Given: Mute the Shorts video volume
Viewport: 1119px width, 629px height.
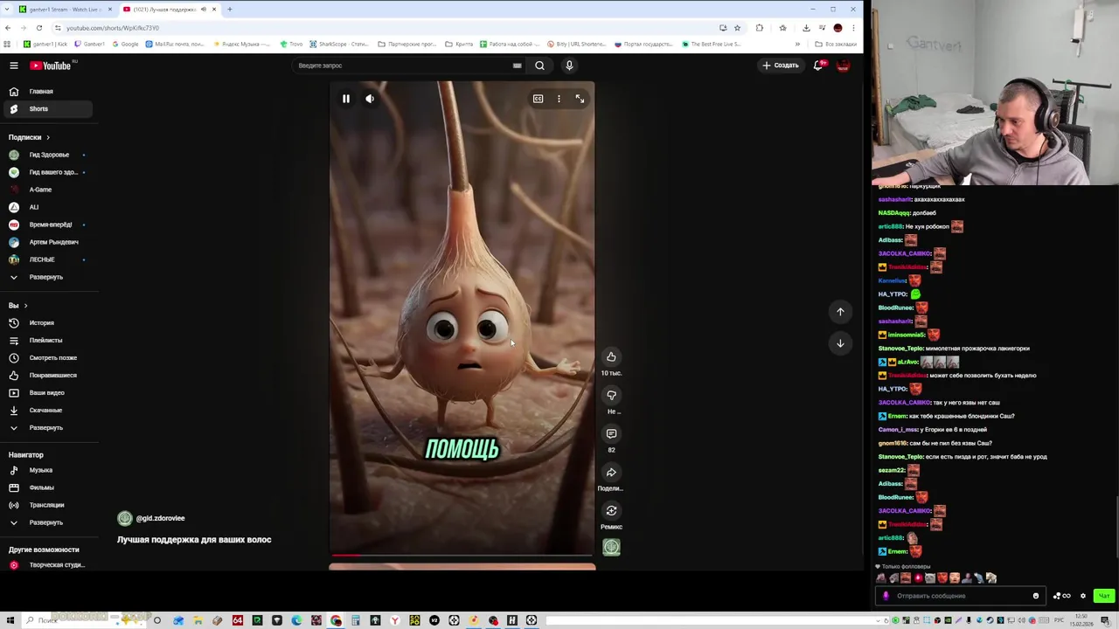Looking at the screenshot, I should point(370,99).
